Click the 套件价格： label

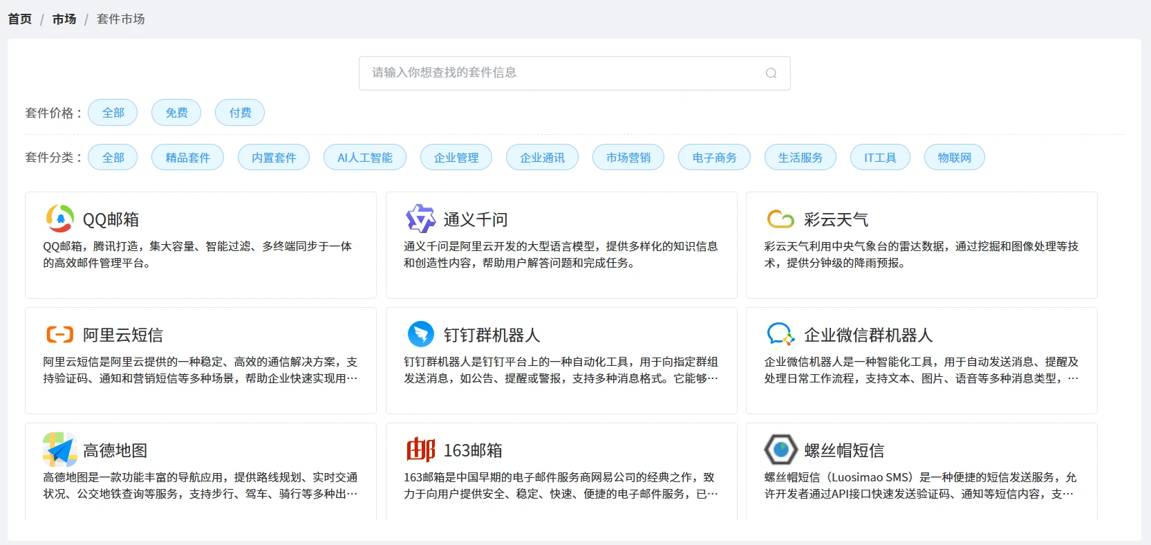pyautogui.click(x=54, y=113)
